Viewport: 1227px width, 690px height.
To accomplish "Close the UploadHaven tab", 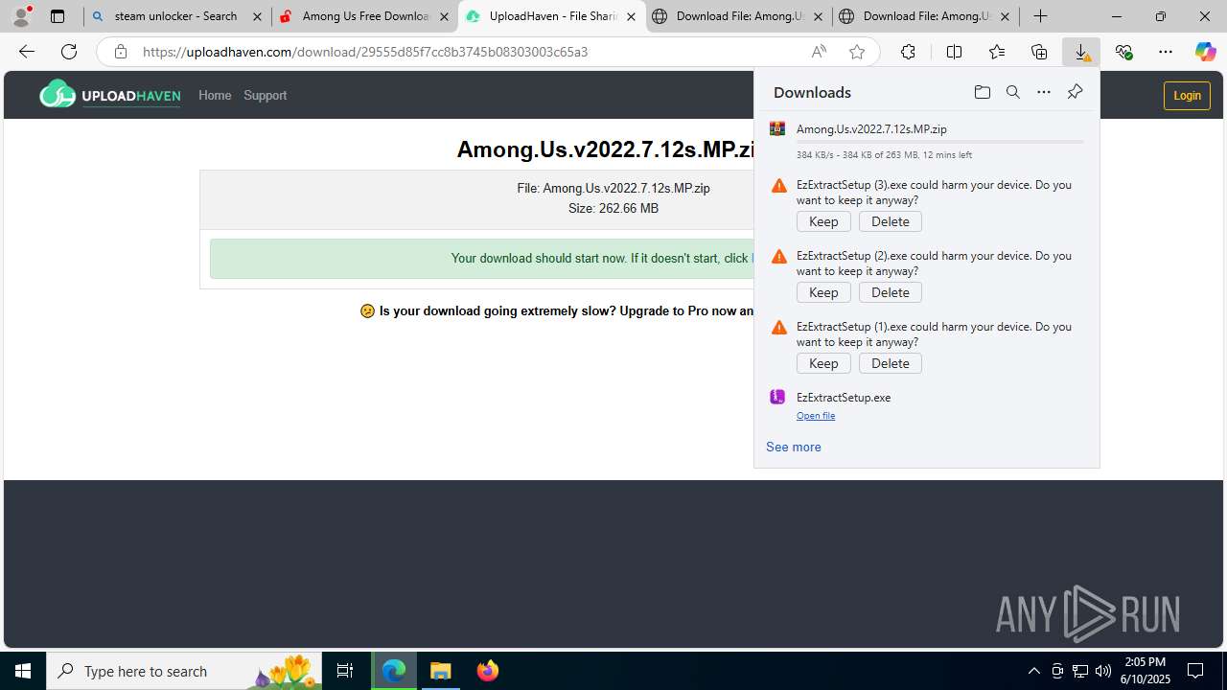I will click(631, 16).
